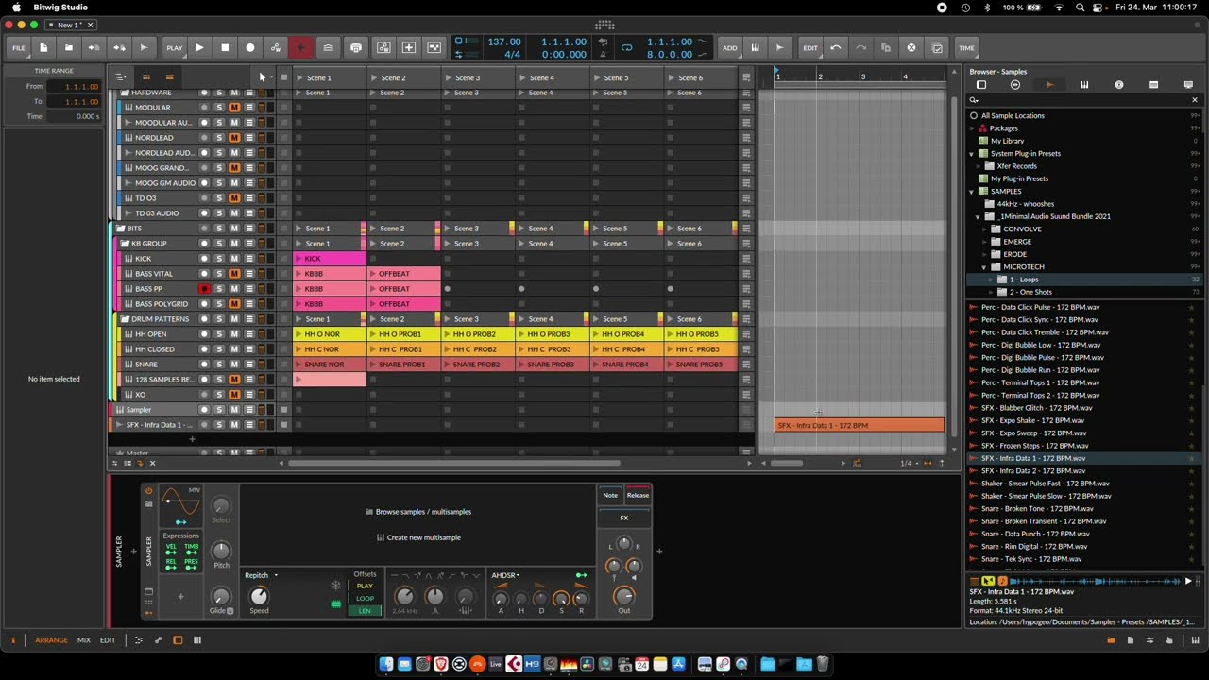Collapse the SAMPLES library folder

click(972, 192)
